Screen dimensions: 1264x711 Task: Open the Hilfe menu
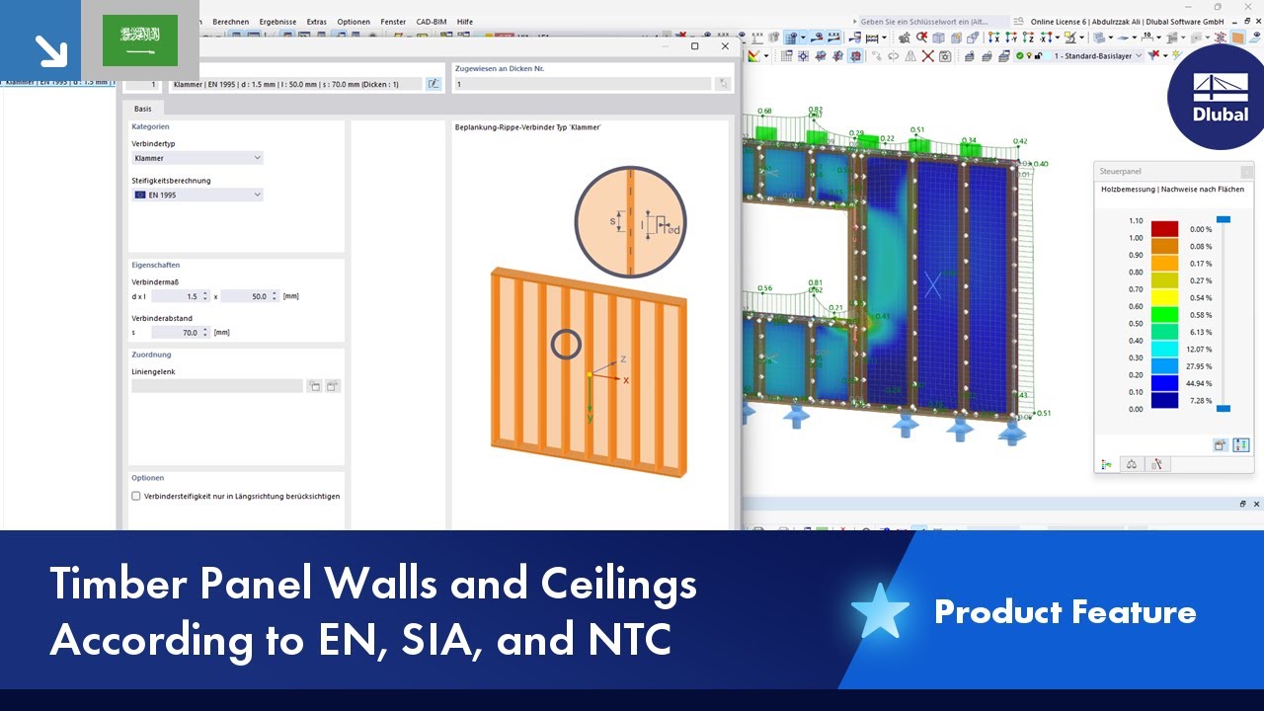[x=464, y=21]
